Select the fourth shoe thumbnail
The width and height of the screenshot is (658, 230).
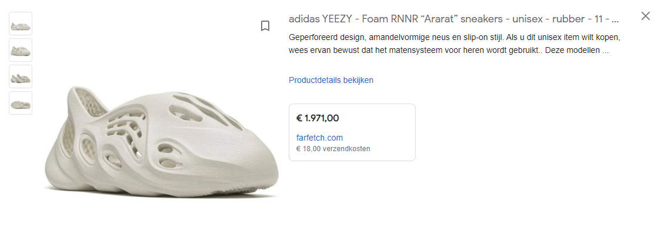21,103
